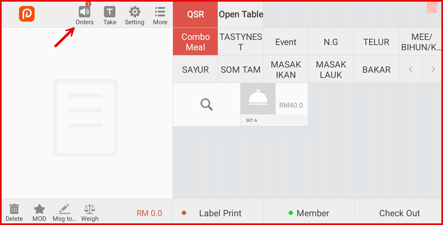Image resolution: width=443 pixels, height=225 pixels.
Task: Open the Orders notification icon
Action: click(84, 12)
